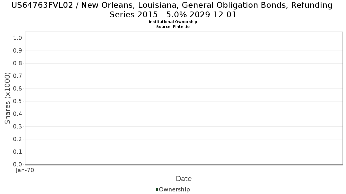Image resolution: width=346 pixels, height=194 pixels.
Task: Click the Date x-axis title
Action: pyautogui.click(x=184, y=179)
